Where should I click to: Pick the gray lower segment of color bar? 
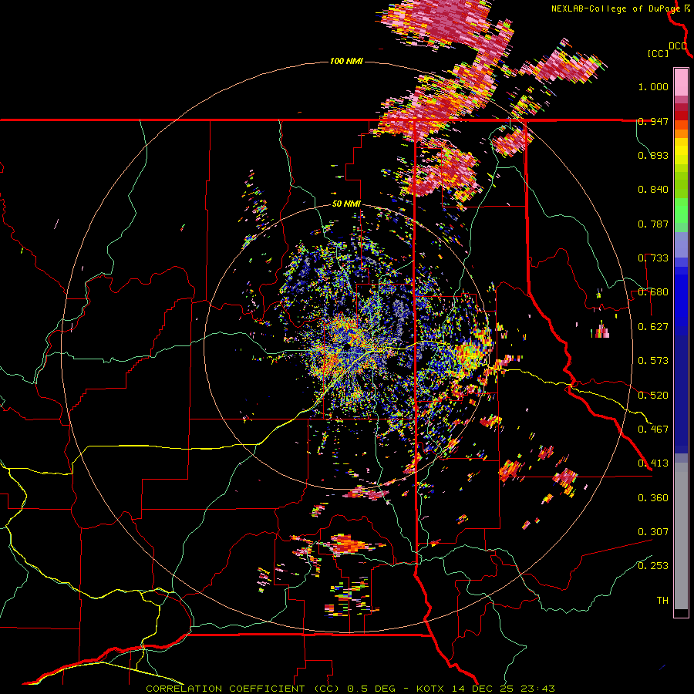[681, 536]
